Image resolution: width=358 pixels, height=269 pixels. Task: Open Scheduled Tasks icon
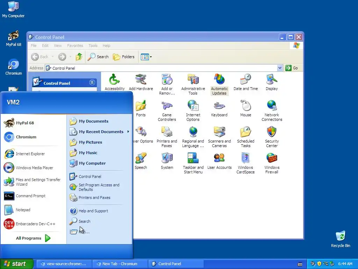pyautogui.click(x=245, y=137)
